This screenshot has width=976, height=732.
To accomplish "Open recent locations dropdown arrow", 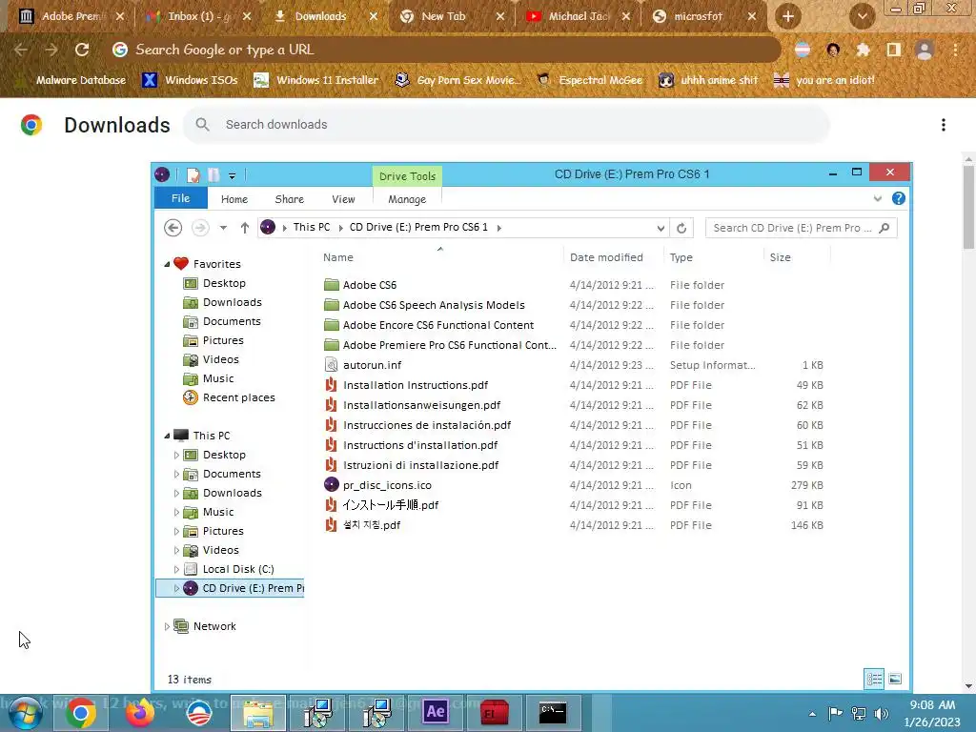I will pyautogui.click(x=223, y=228).
